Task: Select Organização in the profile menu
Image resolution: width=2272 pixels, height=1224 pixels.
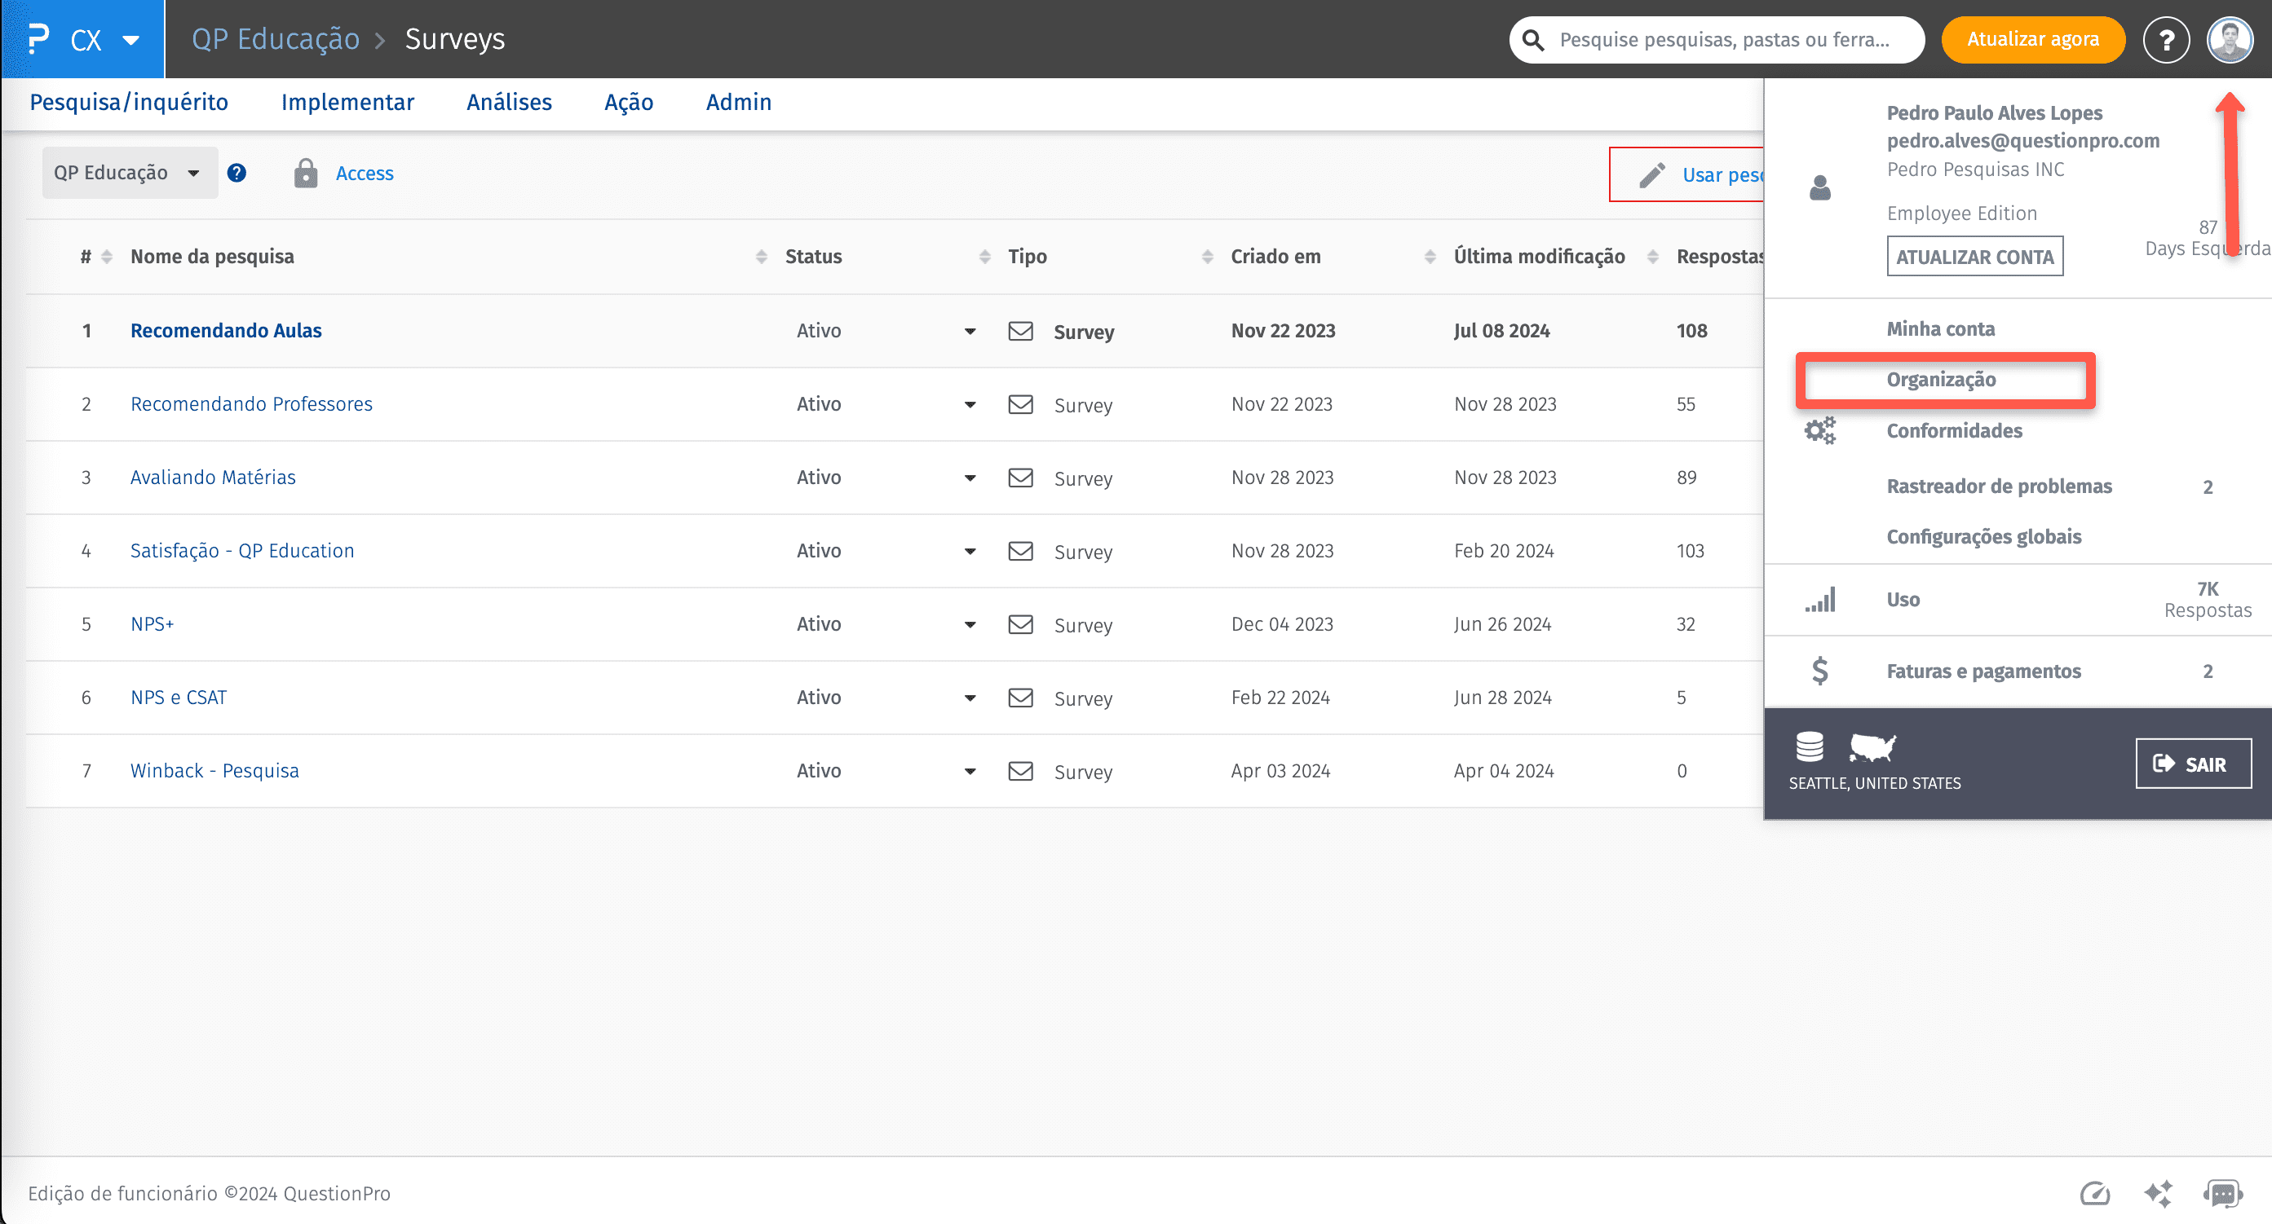Action: (x=1940, y=380)
